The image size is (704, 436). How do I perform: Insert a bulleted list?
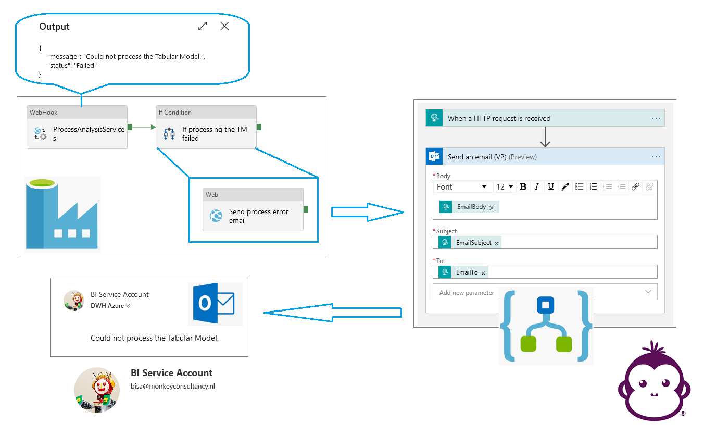point(579,186)
